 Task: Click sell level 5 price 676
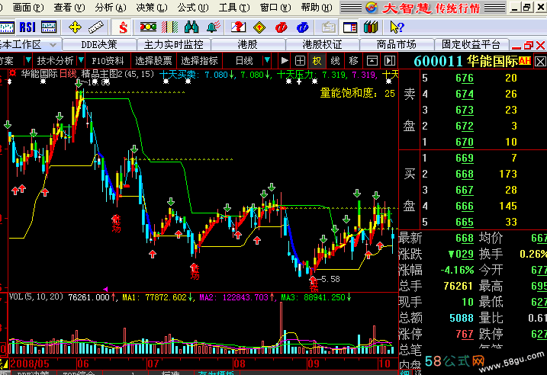click(x=465, y=78)
